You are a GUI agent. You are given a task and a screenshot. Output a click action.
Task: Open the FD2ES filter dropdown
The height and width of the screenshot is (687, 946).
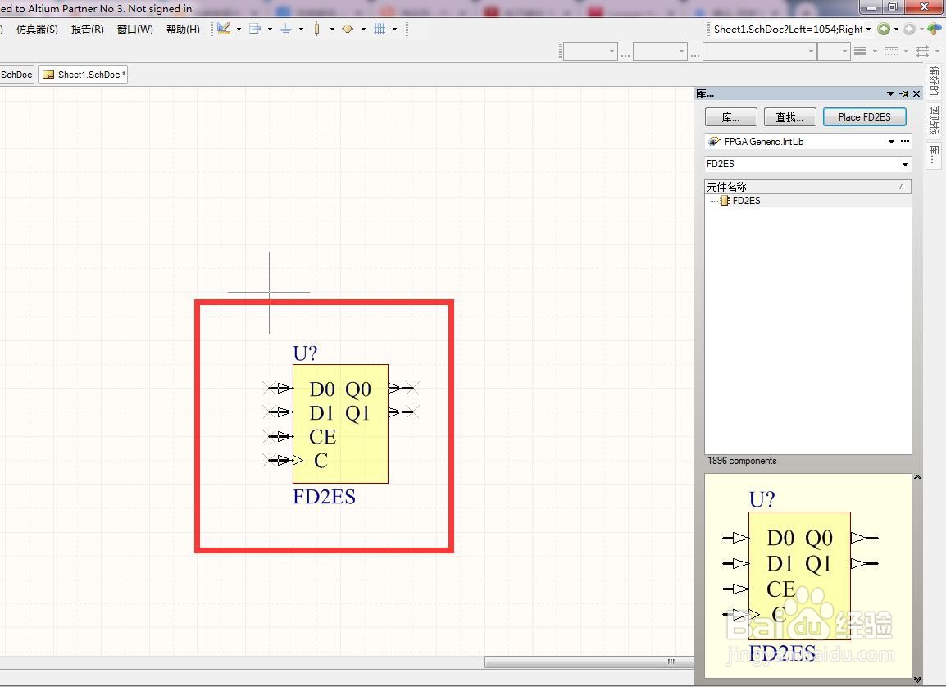[905, 164]
